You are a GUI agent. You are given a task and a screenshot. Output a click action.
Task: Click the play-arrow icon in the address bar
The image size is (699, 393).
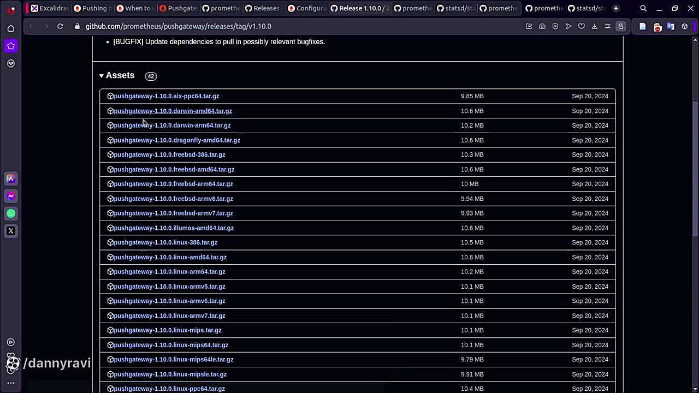coord(568,26)
